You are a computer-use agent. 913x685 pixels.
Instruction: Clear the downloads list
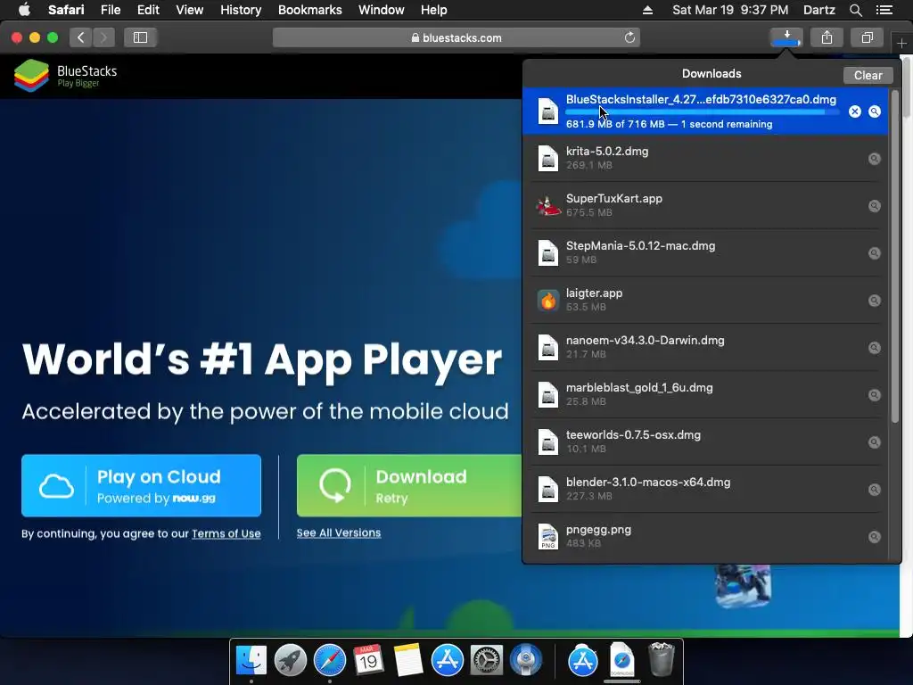click(x=868, y=75)
